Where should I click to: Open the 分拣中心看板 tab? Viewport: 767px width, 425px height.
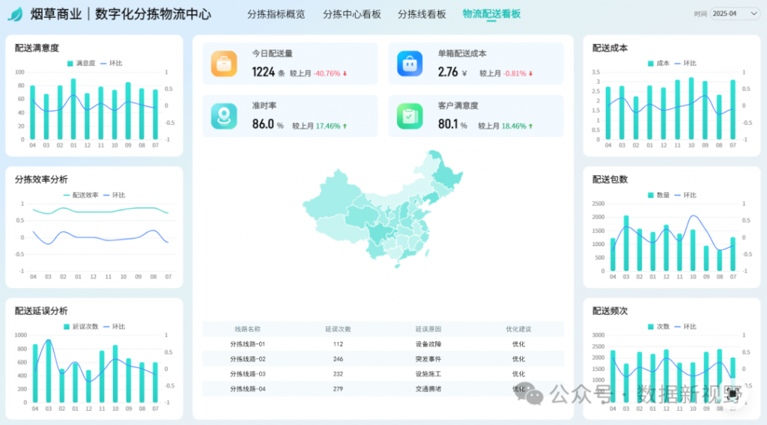(x=352, y=14)
